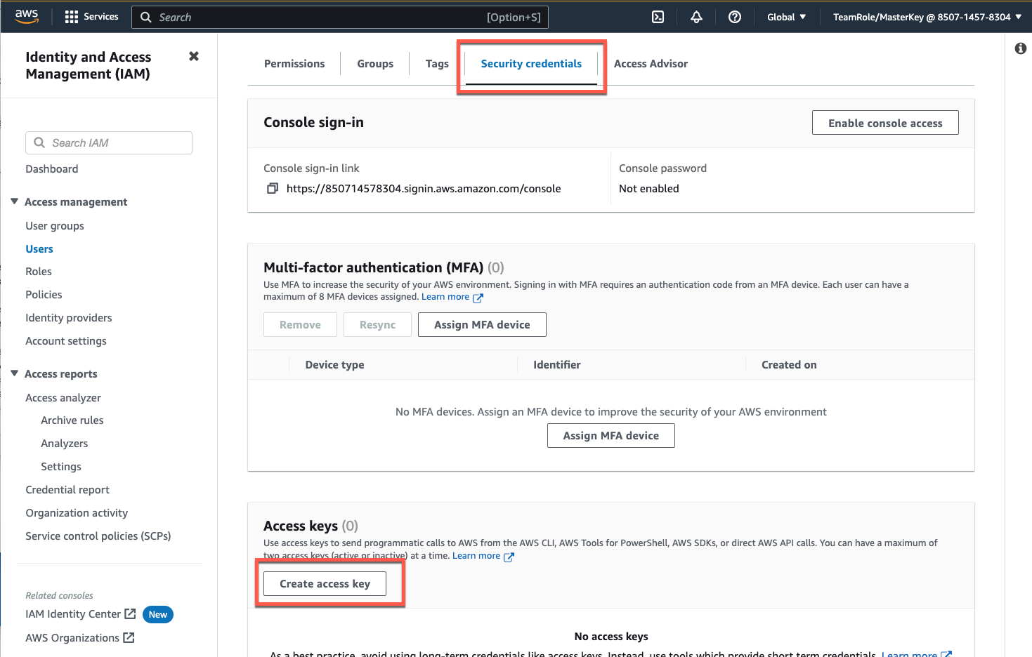
Task: Open the help question mark menu
Action: tap(735, 17)
